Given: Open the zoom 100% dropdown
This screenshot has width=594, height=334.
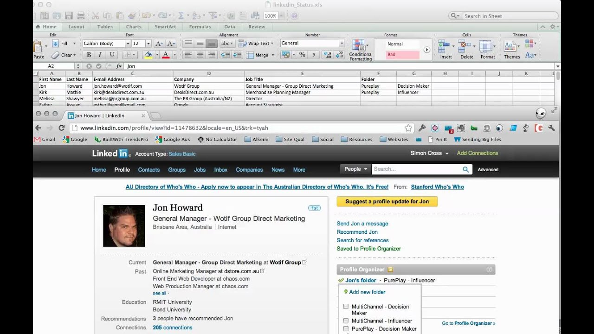Looking at the screenshot, I should pos(282,16).
